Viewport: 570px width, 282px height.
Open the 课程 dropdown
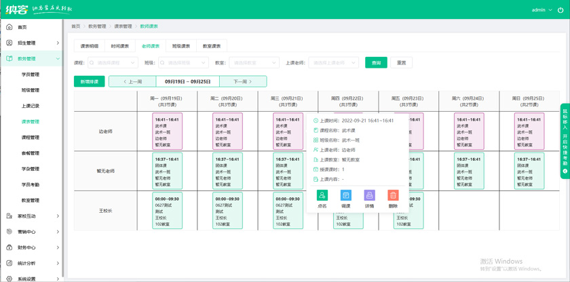pyautogui.click(x=113, y=62)
